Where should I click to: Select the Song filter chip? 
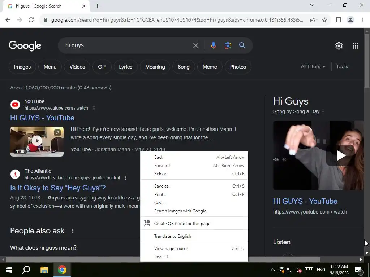pyautogui.click(x=184, y=67)
